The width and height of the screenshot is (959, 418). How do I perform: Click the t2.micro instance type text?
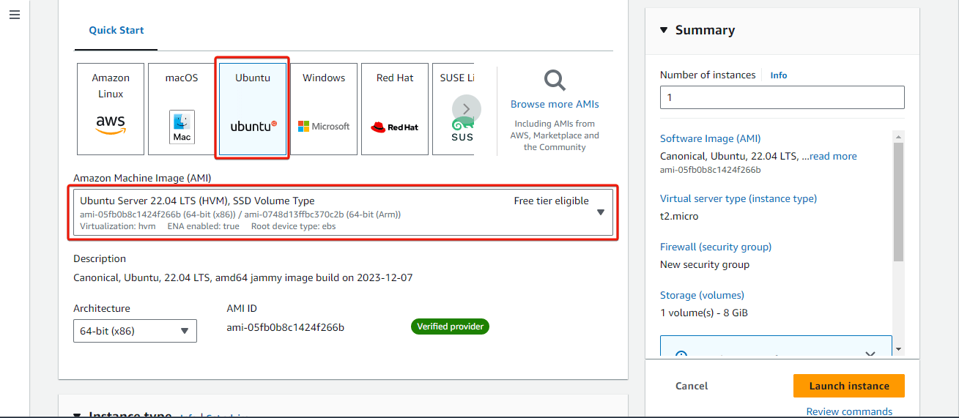[x=679, y=216]
